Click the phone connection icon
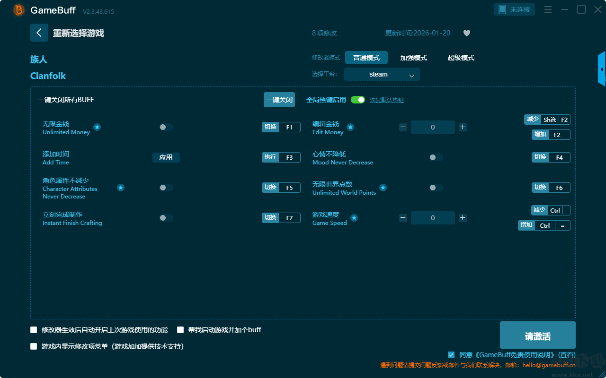Viewport: 606px width, 378px height. (502, 9)
